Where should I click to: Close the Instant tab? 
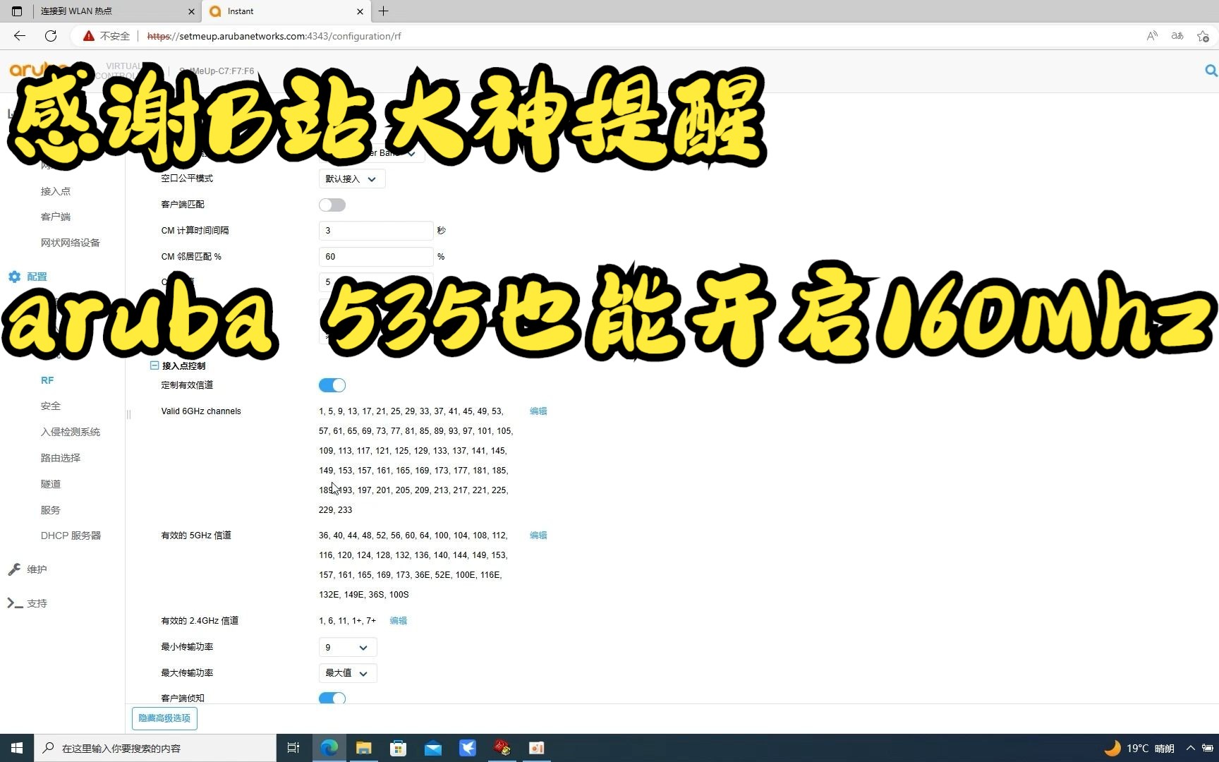(x=360, y=11)
